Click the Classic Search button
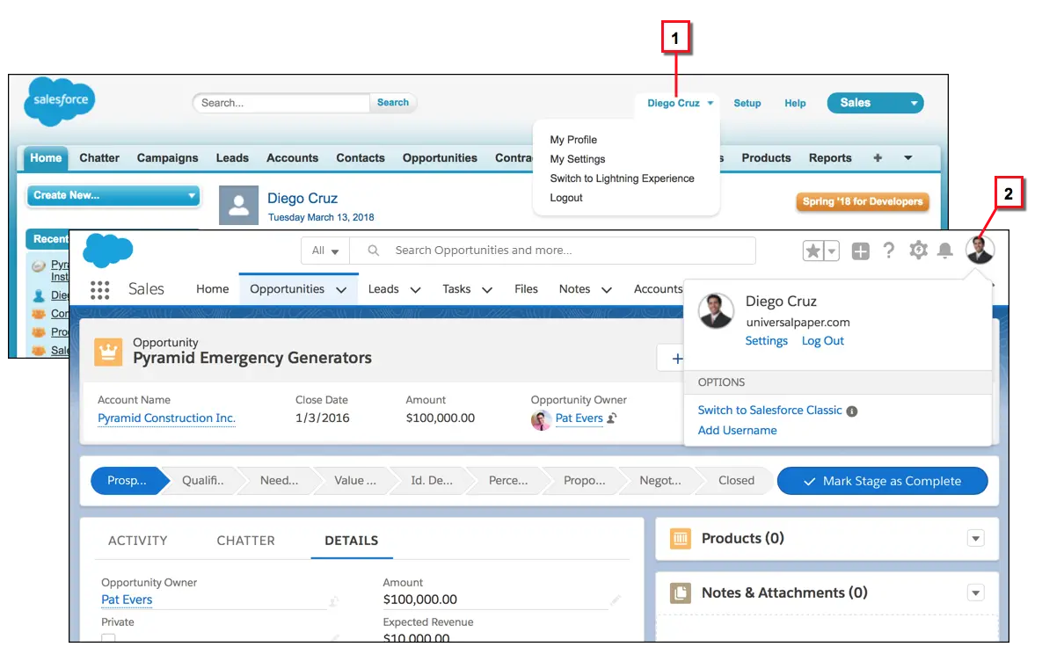Image resolution: width=1042 pixels, height=669 pixels. click(x=393, y=102)
